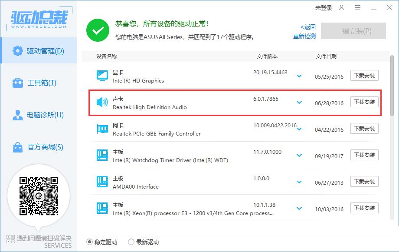Select the 最新驱动 radio option
This screenshot has width=399, height=252.
pos(131,242)
